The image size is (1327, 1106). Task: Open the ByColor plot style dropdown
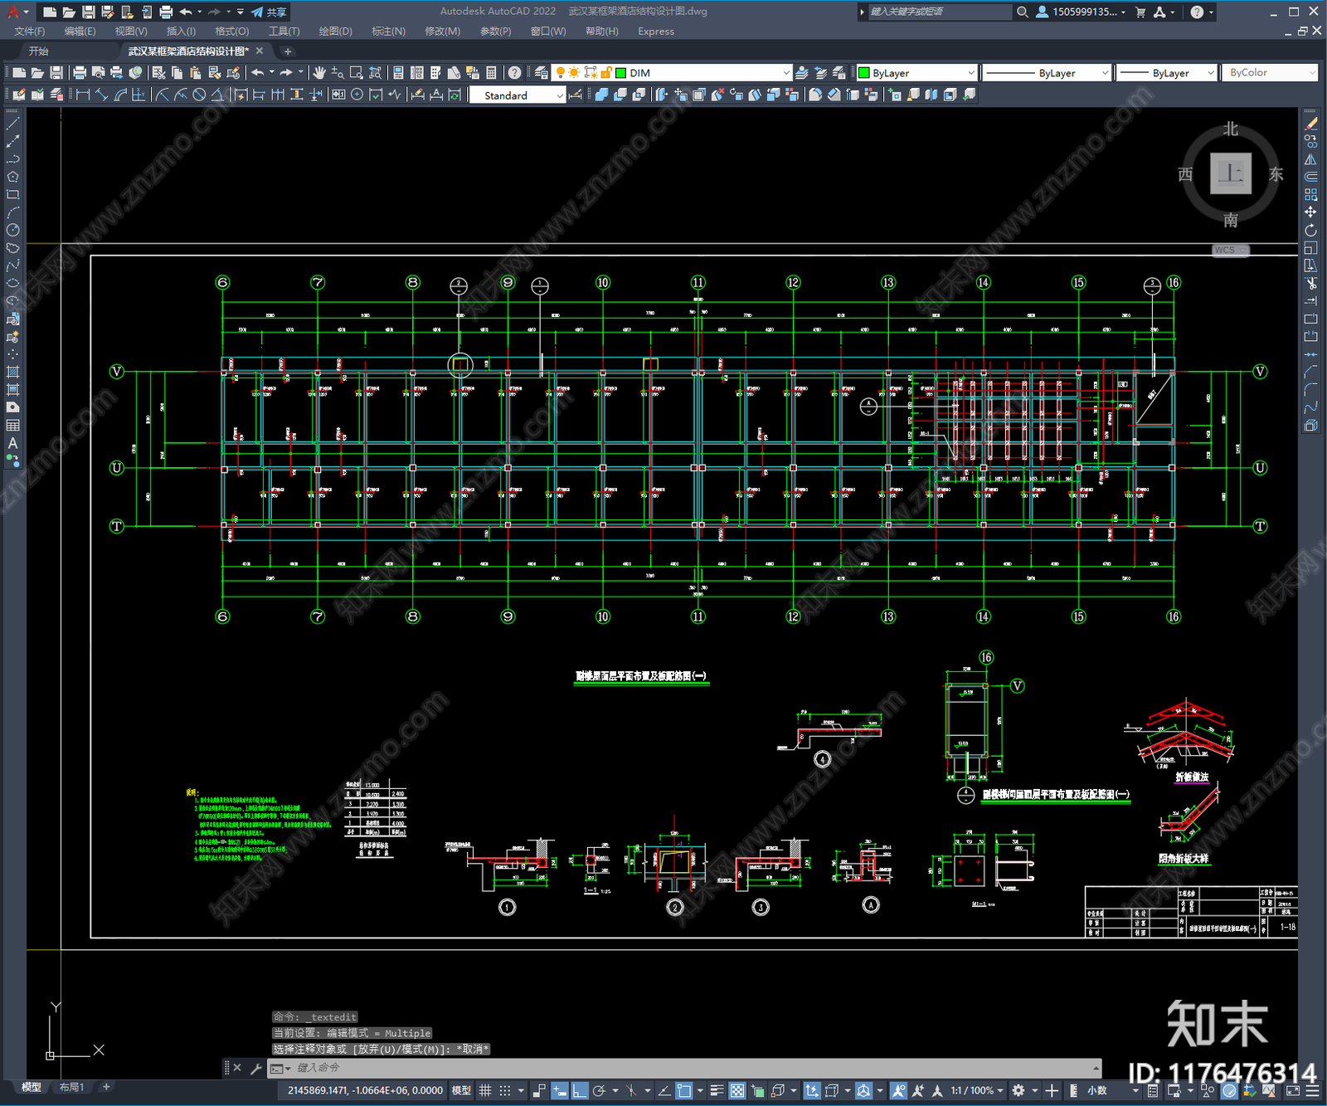click(x=1311, y=73)
